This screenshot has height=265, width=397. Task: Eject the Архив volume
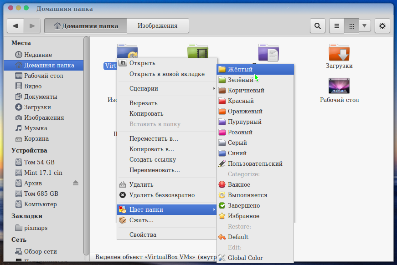pos(76,183)
